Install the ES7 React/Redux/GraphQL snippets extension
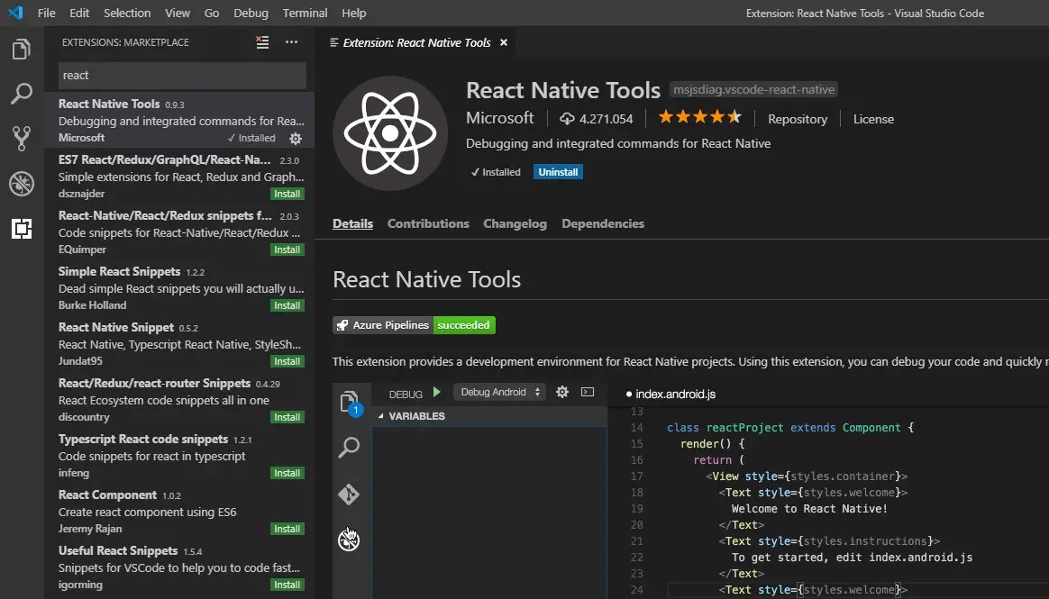The height and width of the screenshot is (599, 1049). click(287, 193)
